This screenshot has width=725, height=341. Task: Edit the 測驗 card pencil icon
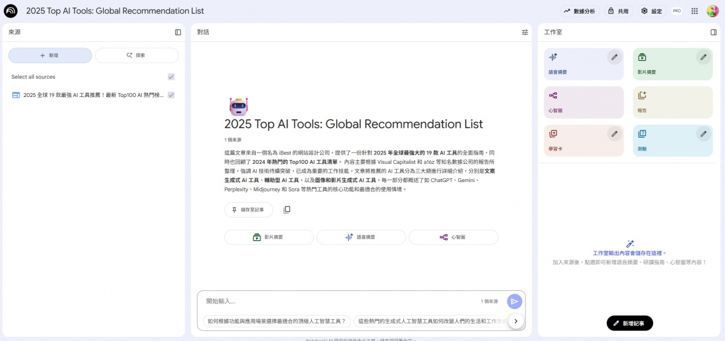(x=704, y=134)
